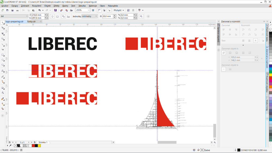Viewport: 272px width, 153px height.
Task: Open the Soubor menu
Action: coord(5,6)
